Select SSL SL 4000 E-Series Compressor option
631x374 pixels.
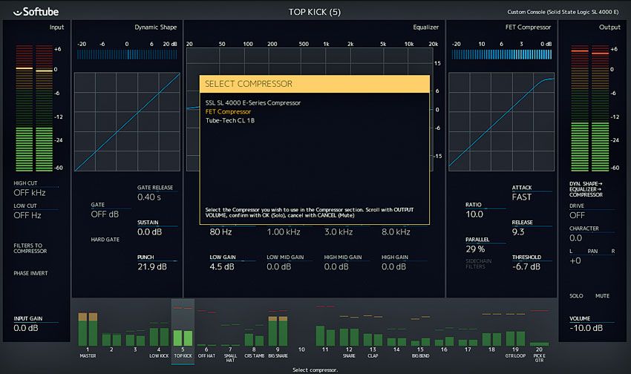pyautogui.click(x=252, y=103)
